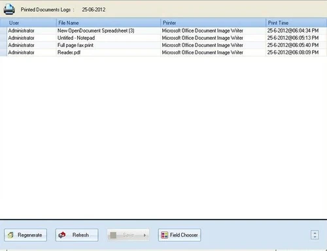Click the arrow on the Save button

click(145, 235)
